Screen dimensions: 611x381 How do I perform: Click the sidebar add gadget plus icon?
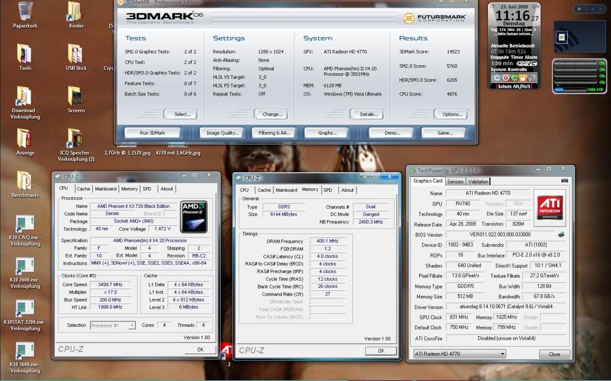[x=579, y=9]
